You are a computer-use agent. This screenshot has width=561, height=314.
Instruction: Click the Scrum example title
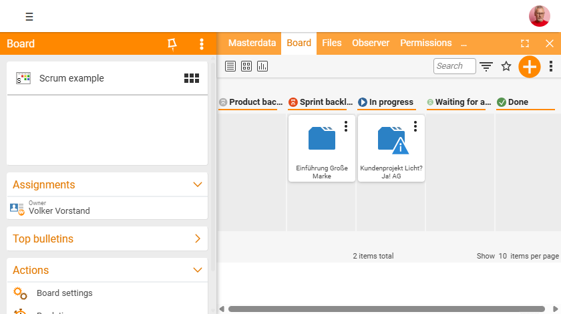coord(71,78)
